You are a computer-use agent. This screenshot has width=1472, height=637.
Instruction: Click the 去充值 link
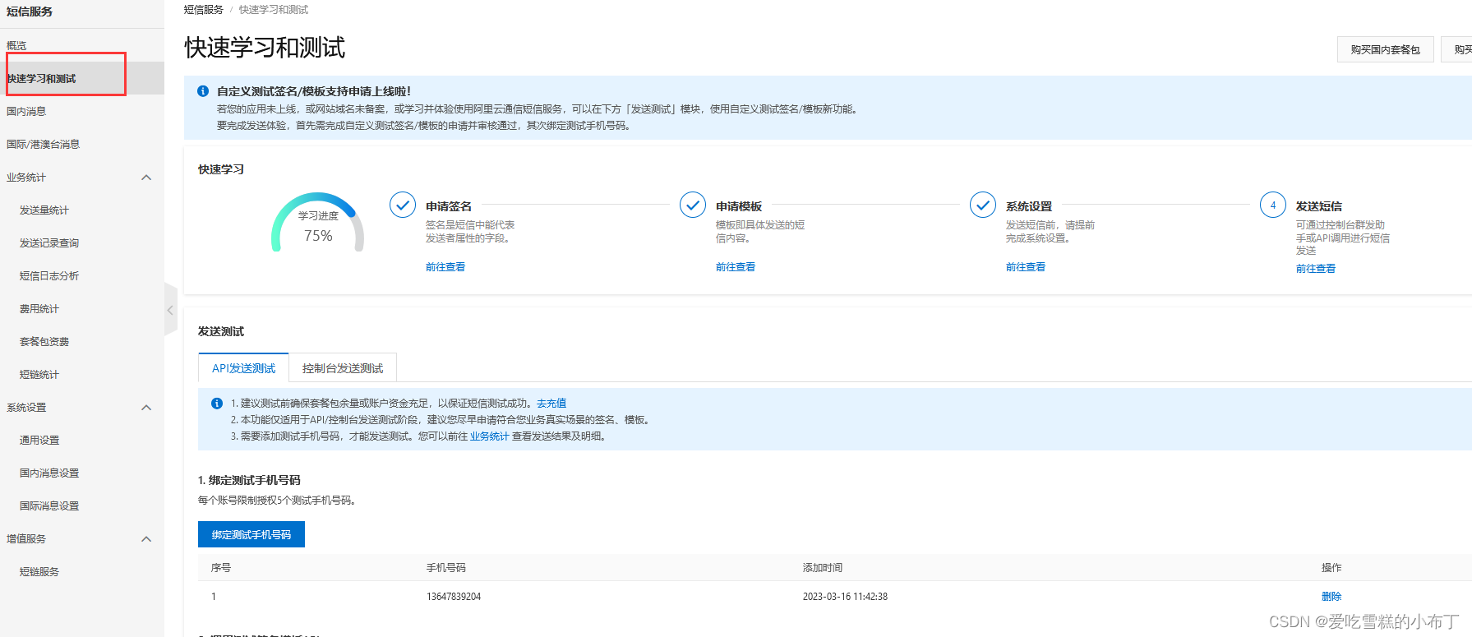tap(551, 404)
